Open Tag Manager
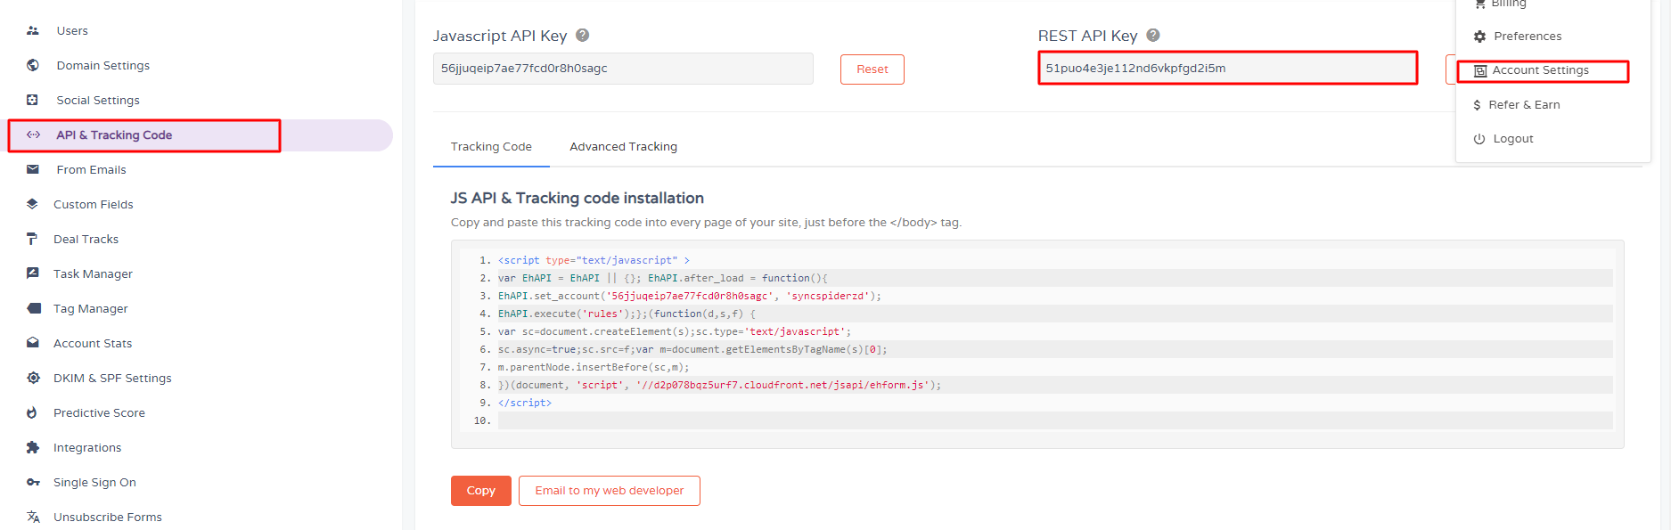1671x530 pixels. pos(91,308)
